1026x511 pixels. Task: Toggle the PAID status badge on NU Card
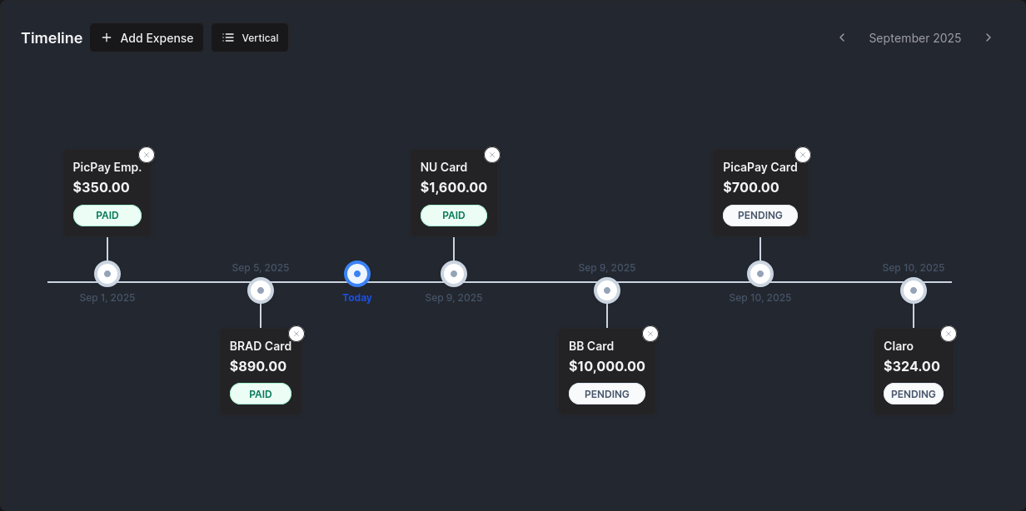click(x=454, y=215)
